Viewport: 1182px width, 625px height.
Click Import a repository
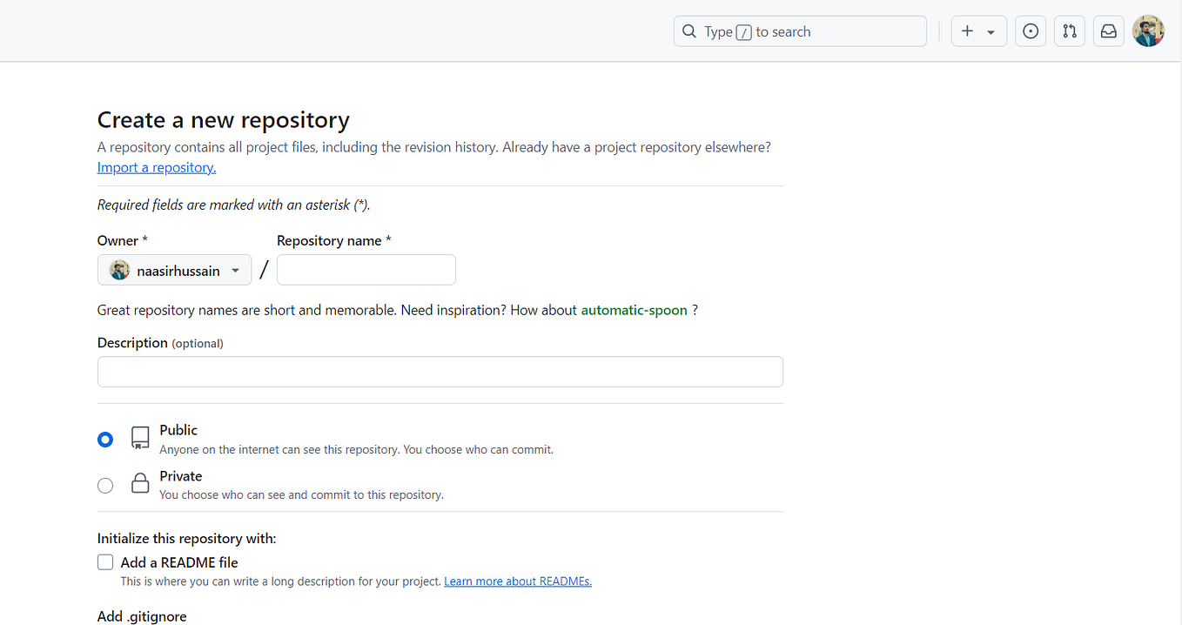click(156, 166)
